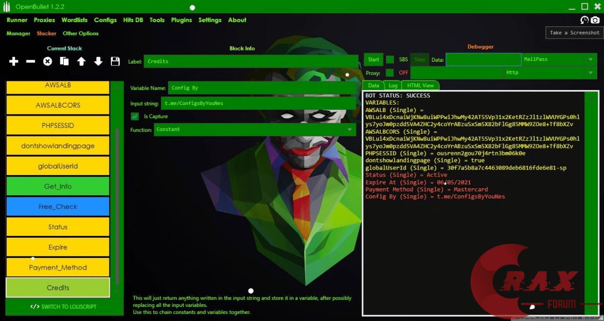Image resolution: width=604 pixels, height=321 pixels.
Task: Click the OpenBullet bullets logo icon
Action: [x=7, y=7]
